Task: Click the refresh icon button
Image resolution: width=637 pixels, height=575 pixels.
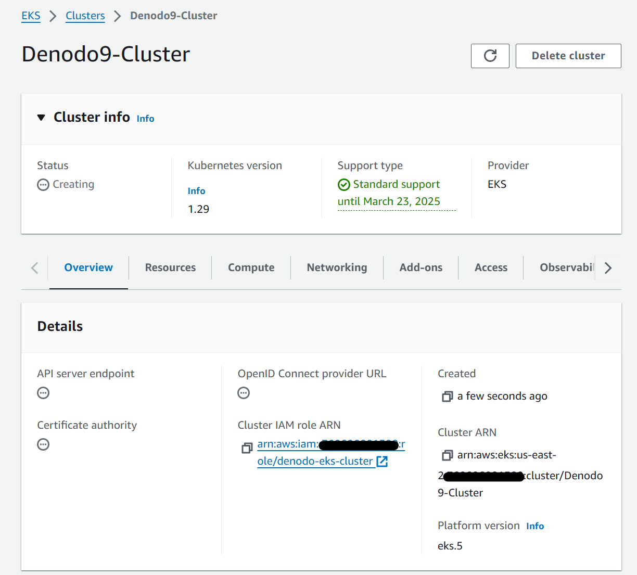Action: pyautogui.click(x=490, y=56)
